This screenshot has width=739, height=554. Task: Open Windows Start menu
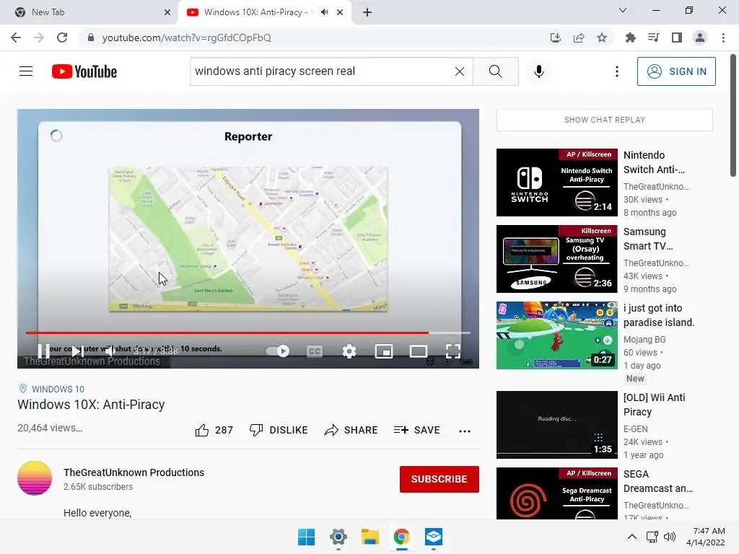click(x=306, y=537)
